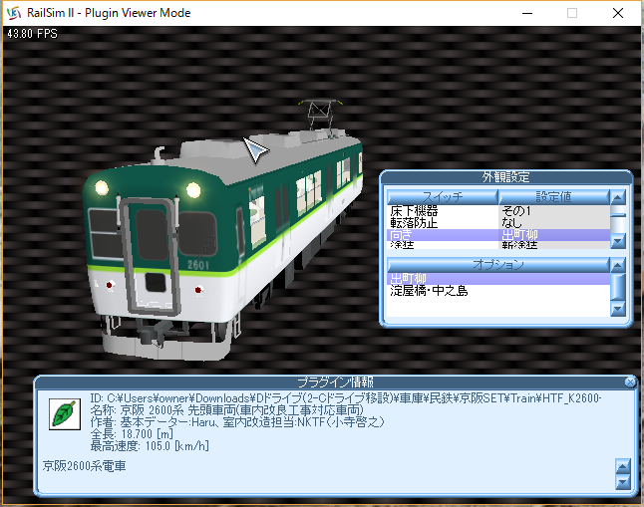The height and width of the screenshot is (507, 644).
Task: Click the なし setting value
Action: pos(511,223)
